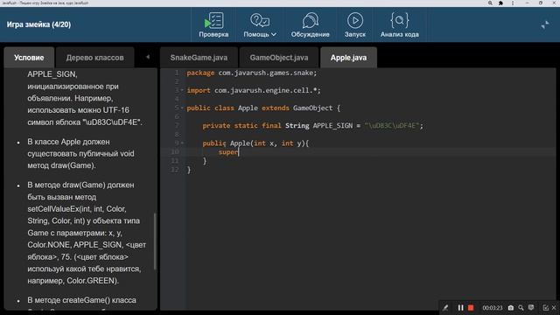This screenshot has height=315, width=560.
Task: Open the GameObject.java file tab
Action: pyautogui.click(x=279, y=58)
